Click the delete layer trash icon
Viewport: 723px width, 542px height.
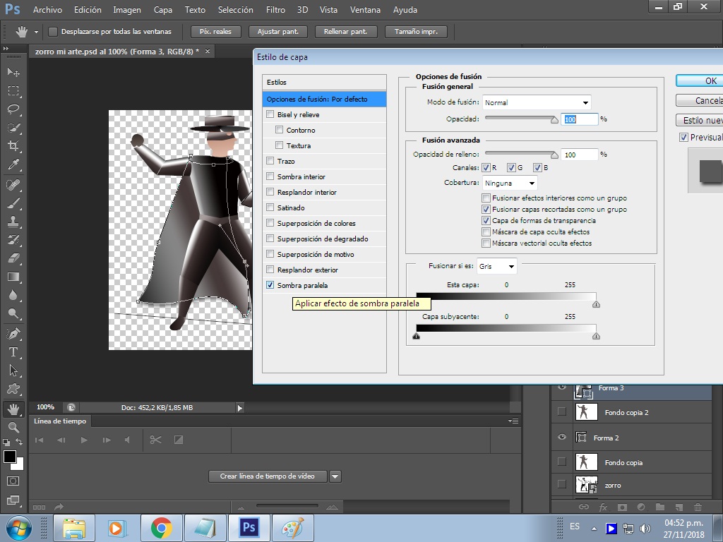[698, 507]
